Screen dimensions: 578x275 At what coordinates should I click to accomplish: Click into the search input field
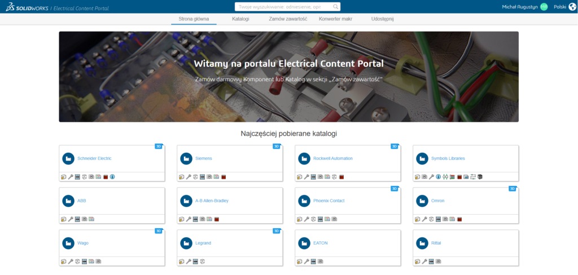pyautogui.click(x=282, y=7)
